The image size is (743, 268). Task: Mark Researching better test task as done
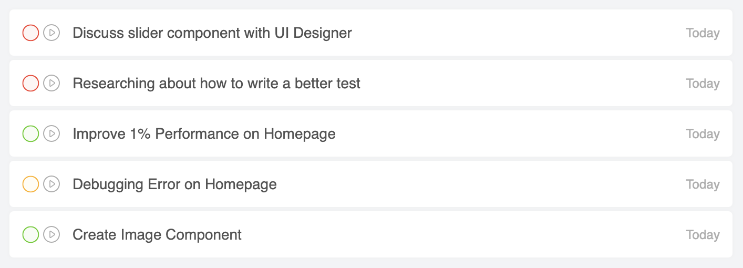click(30, 83)
